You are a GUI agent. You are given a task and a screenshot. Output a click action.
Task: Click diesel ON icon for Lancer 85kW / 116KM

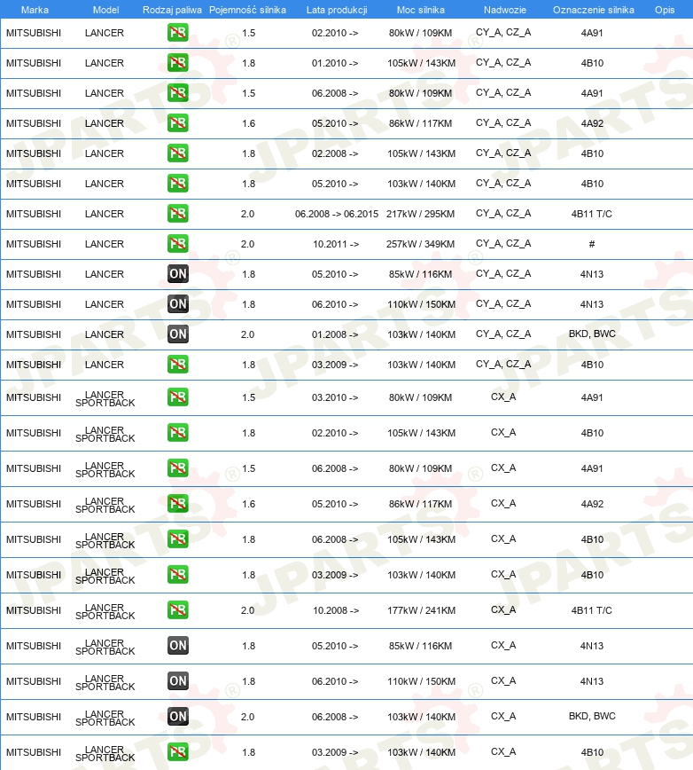(x=177, y=274)
